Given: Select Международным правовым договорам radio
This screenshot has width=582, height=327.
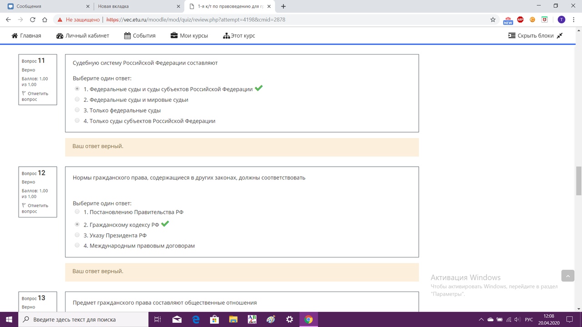Looking at the screenshot, I should (77, 245).
